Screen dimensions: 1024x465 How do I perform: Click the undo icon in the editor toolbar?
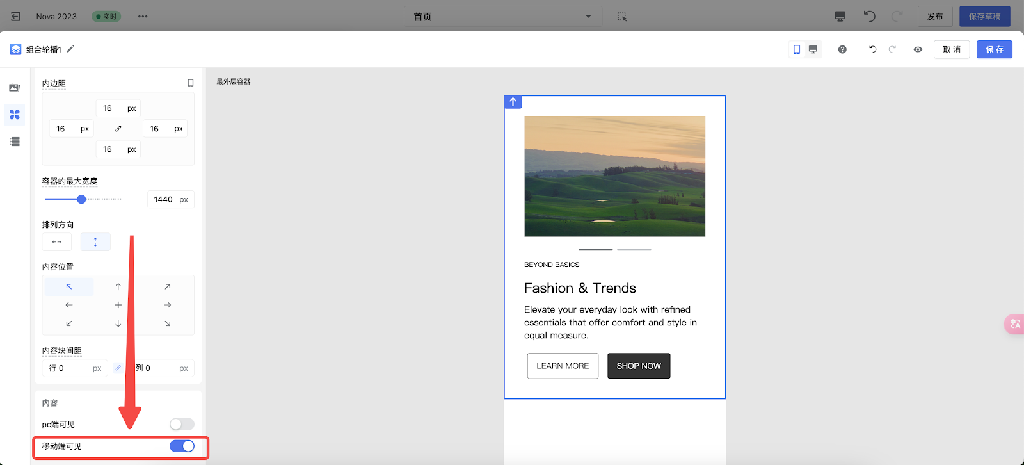(872, 49)
